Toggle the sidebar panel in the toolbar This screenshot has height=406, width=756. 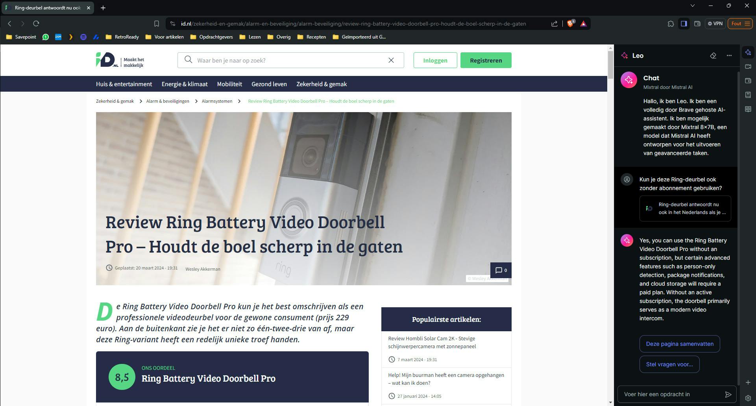coord(684,24)
